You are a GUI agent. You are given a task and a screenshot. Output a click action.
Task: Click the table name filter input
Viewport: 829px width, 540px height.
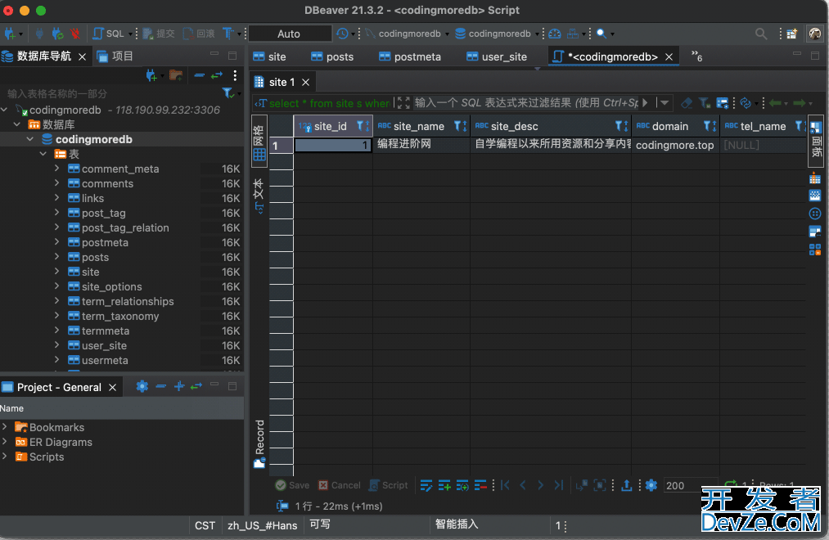[x=111, y=93]
